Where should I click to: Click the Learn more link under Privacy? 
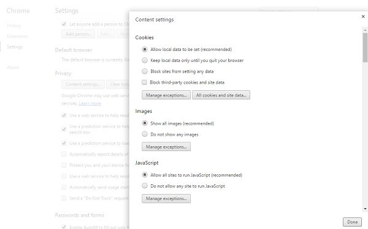(x=90, y=103)
